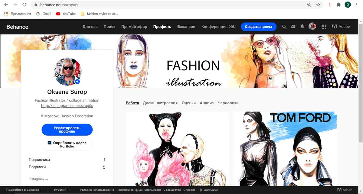Open Конференция 99U in navigation
The width and height of the screenshot is (363, 194).
point(218,27)
